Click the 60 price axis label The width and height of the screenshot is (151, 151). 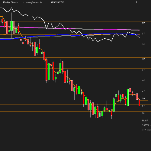(143, 23)
